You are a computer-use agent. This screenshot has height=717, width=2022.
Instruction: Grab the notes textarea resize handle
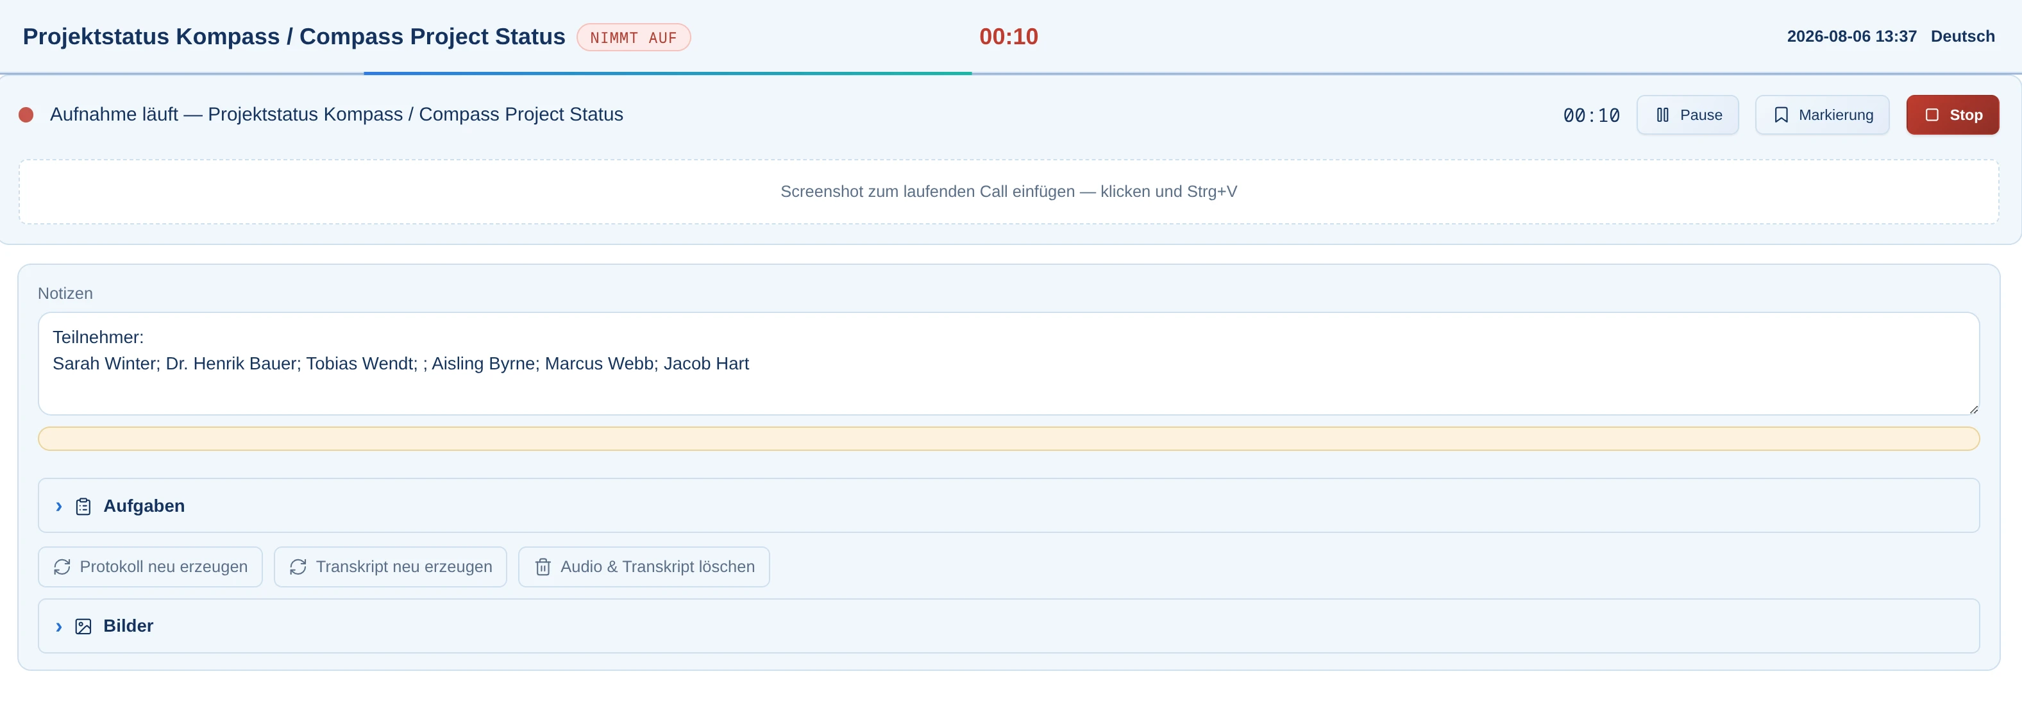pyautogui.click(x=1973, y=409)
